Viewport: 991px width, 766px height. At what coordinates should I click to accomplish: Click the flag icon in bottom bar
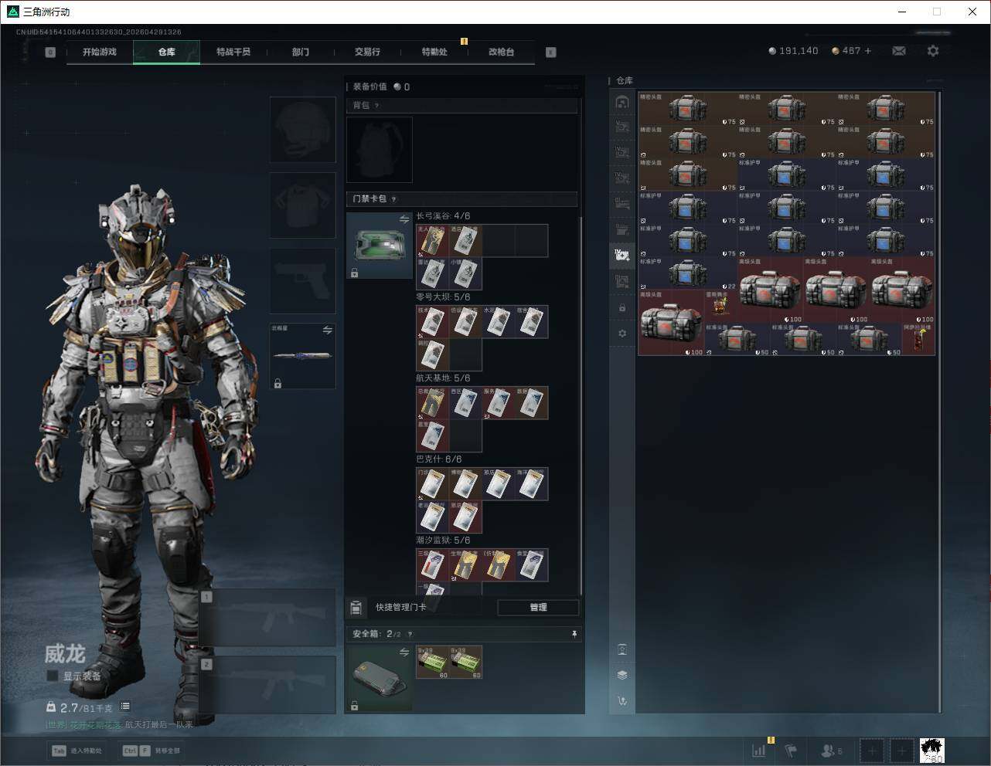click(x=791, y=751)
